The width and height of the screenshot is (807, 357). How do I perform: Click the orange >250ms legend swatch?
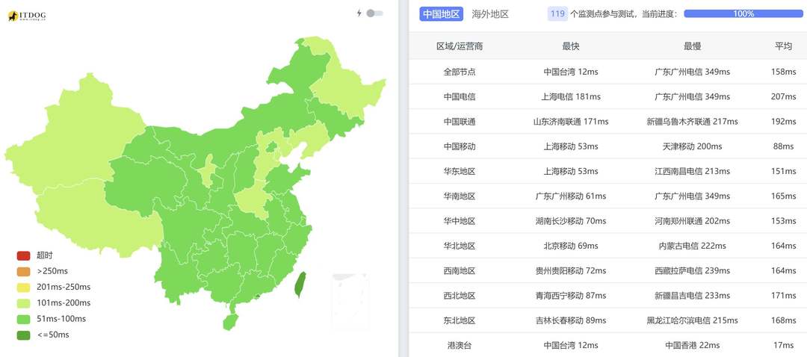click(24, 271)
